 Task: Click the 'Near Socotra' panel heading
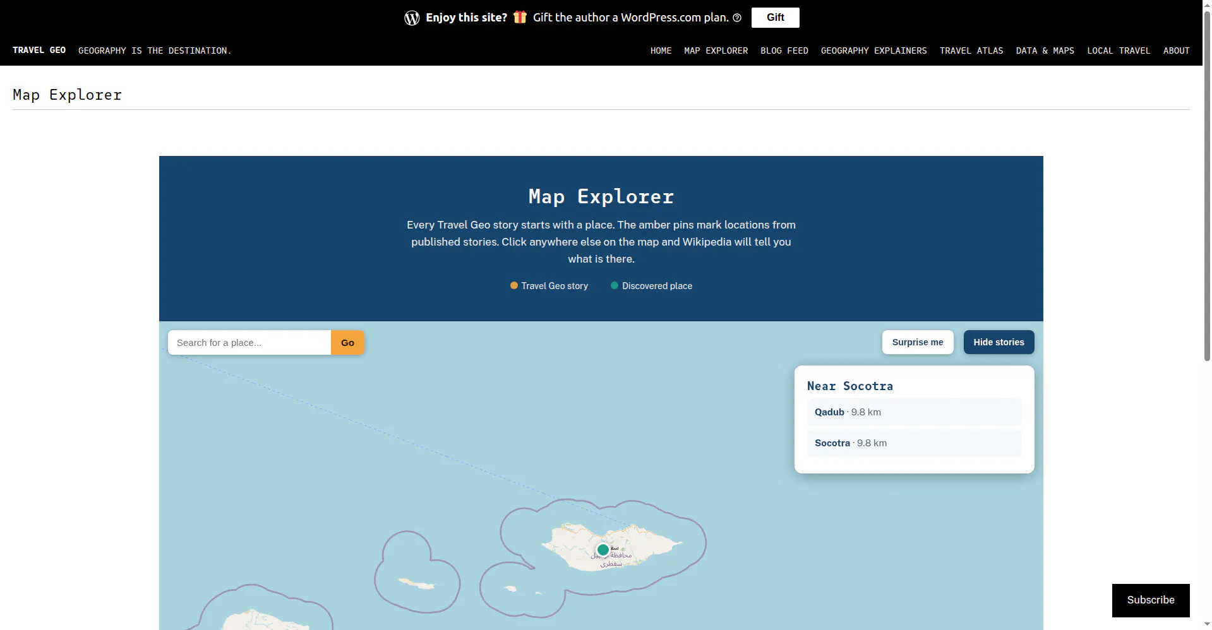(850, 386)
